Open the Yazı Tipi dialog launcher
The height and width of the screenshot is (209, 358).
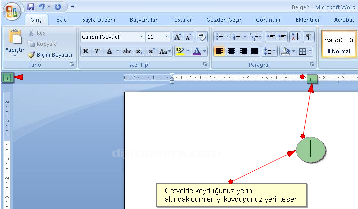point(205,64)
